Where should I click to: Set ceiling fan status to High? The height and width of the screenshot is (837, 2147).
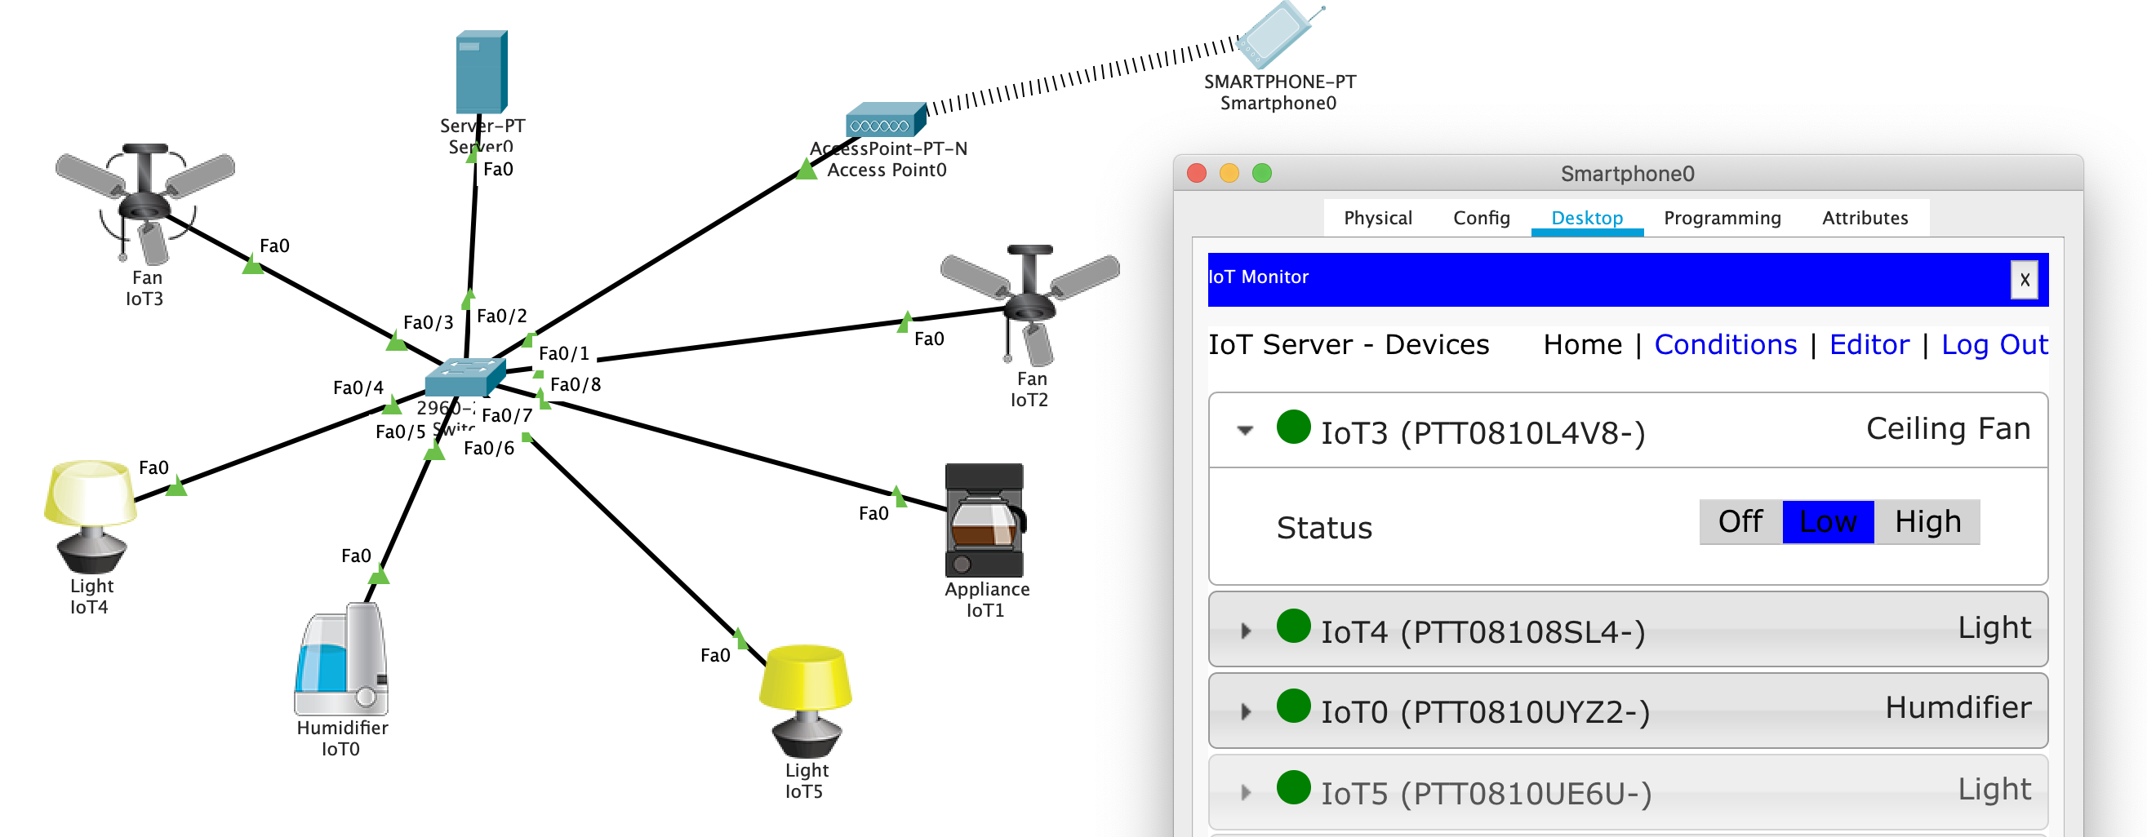(1927, 522)
